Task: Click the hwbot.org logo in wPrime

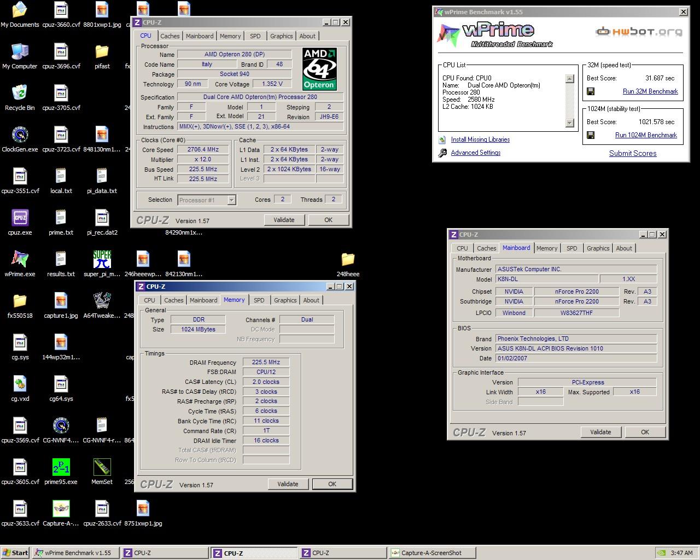Action: pyautogui.click(x=639, y=32)
